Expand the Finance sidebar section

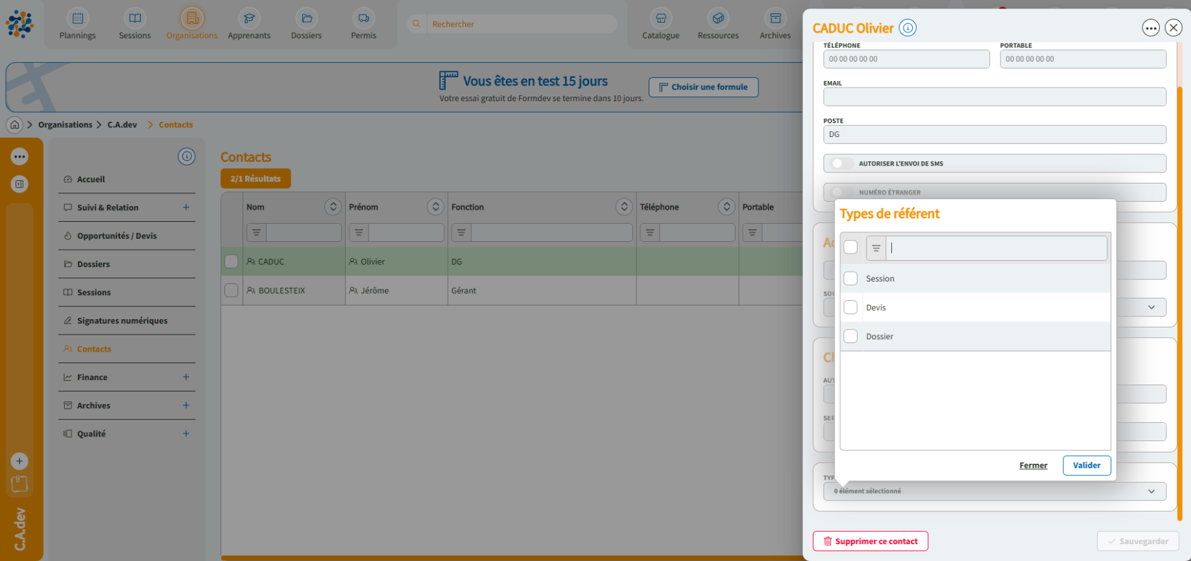click(x=186, y=377)
